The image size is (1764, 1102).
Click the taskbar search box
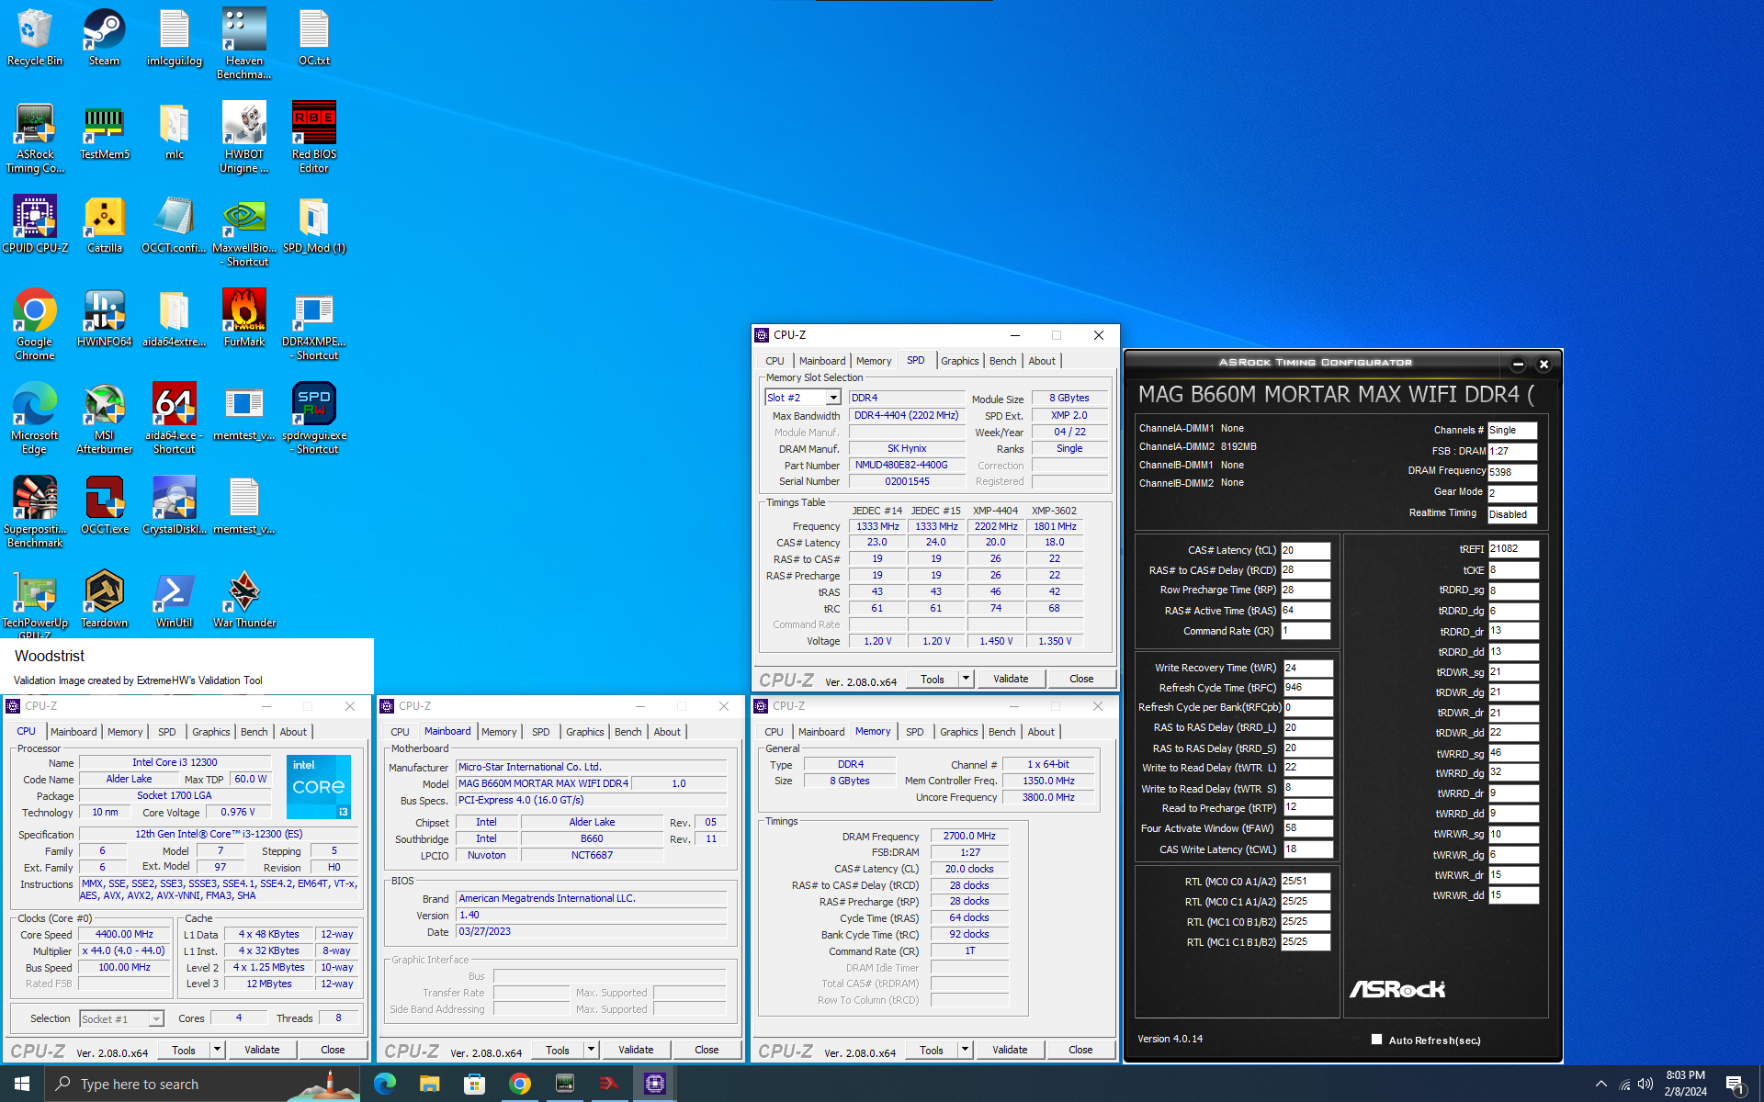click(x=203, y=1084)
